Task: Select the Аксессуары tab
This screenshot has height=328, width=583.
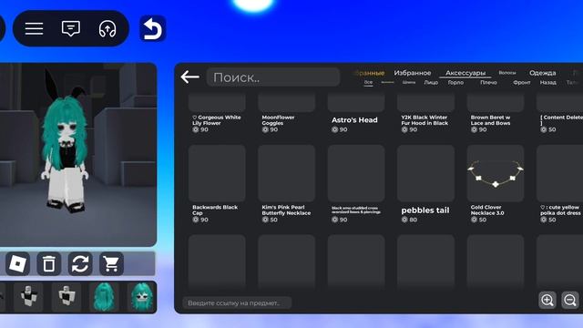Action: pyautogui.click(x=465, y=73)
